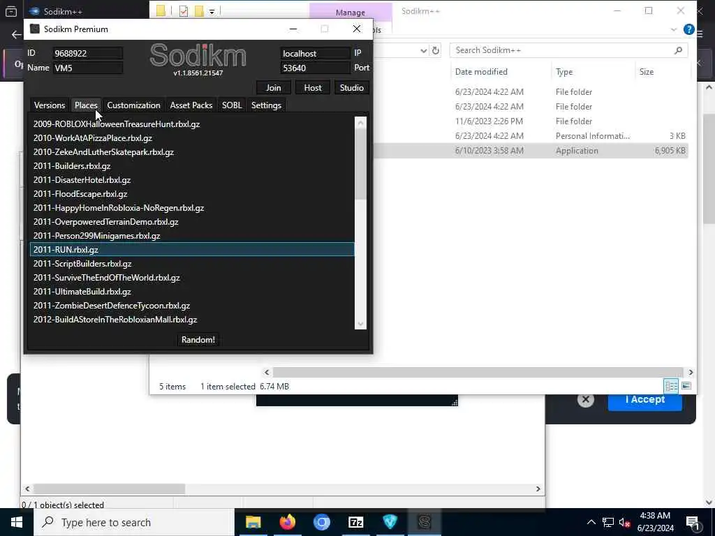The width and height of the screenshot is (715, 536).
Task: Click the I Accept button
Action: pyautogui.click(x=644, y=400)
